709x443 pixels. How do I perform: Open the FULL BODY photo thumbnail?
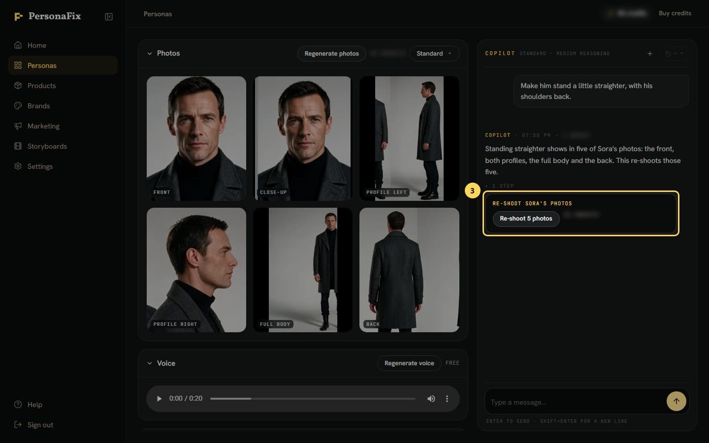[303, 270]
